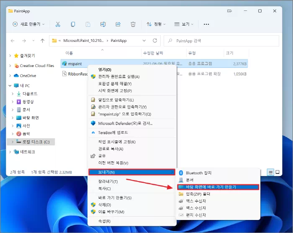The width and height of the screenshot is (293, 233).
Task: Open the address bar history dropdown chevron
Action: pyautogui.click(x=144, y=41)
